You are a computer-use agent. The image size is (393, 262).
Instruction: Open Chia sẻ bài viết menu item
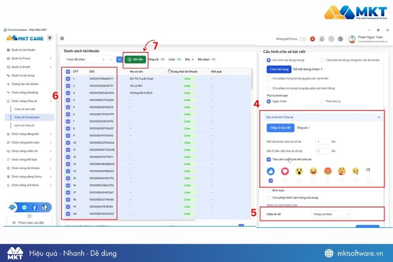coord(25,109)
